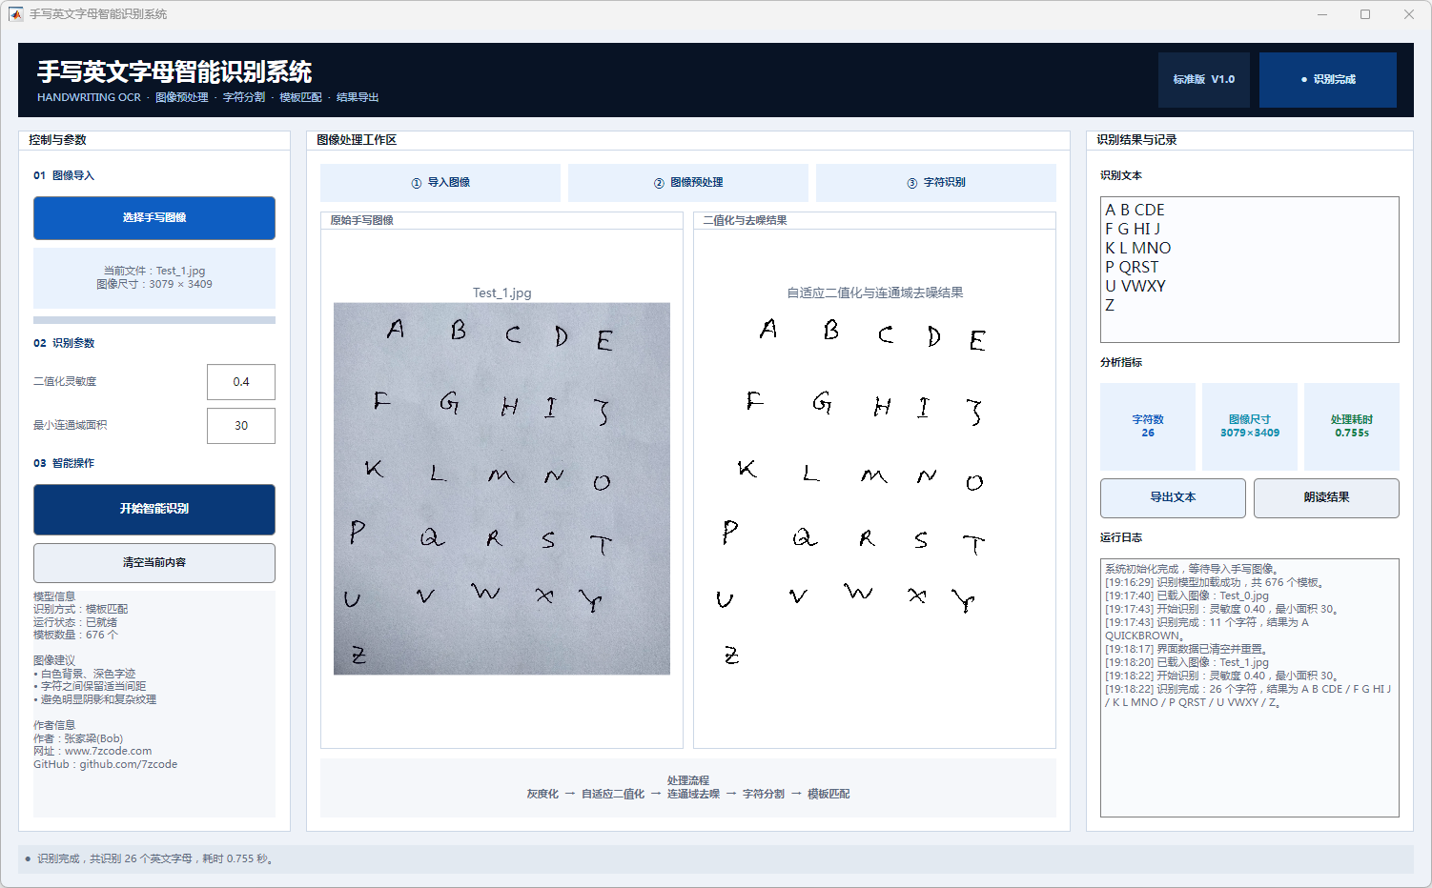
Task: Export text with 导出文本 button
Action: [1173, 498]
